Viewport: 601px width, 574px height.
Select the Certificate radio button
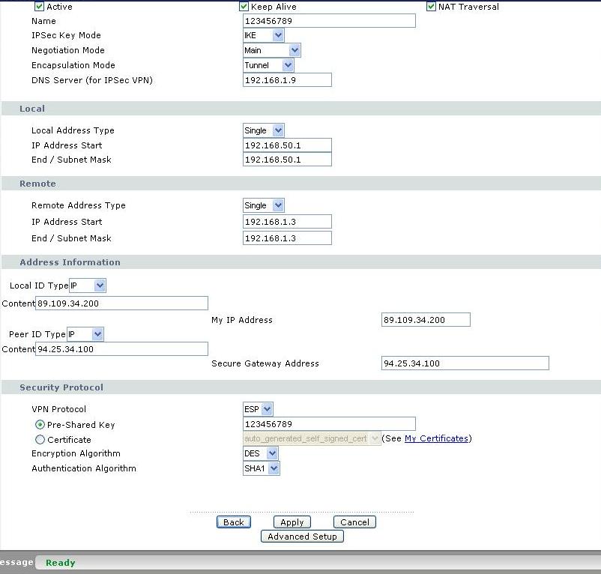[x=40, y=440]
